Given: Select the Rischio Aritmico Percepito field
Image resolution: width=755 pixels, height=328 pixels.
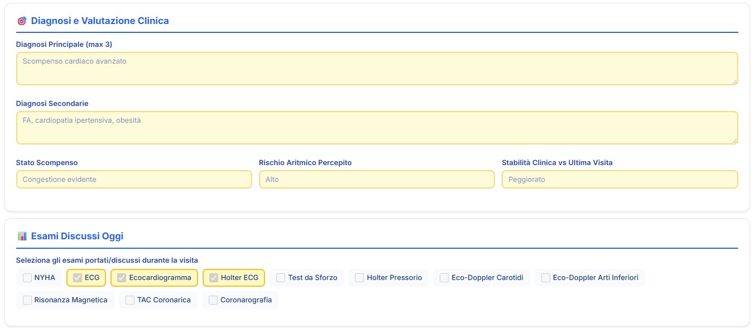Looking at the screenshot, I should click(377, 180).
